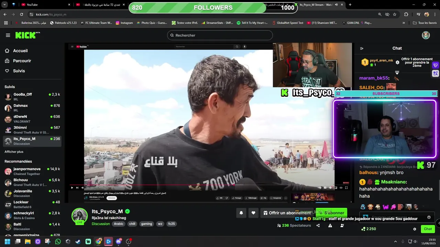The width and height of the screenshot is (440, 247).
Task: Open a new browser tab
Action: [x=350, y=4]
